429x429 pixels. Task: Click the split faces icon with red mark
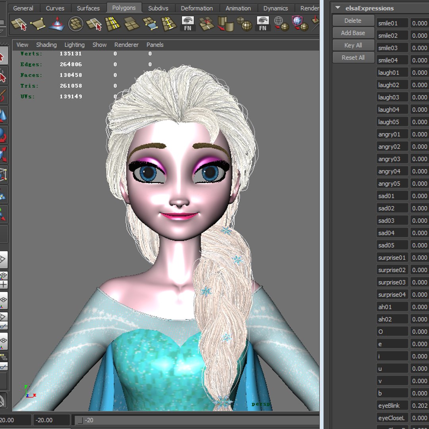(207, 24)
